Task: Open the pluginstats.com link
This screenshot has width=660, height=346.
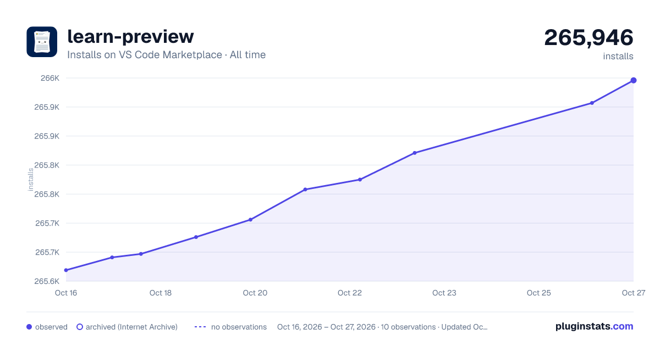Action: click(x=594, y=326)
